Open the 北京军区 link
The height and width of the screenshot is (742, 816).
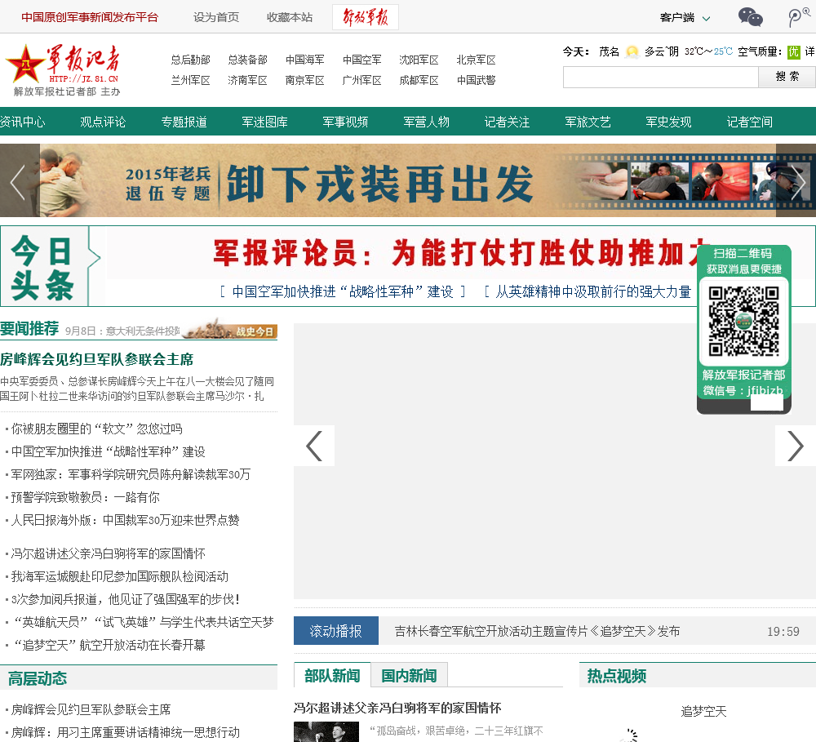(477, 60)
